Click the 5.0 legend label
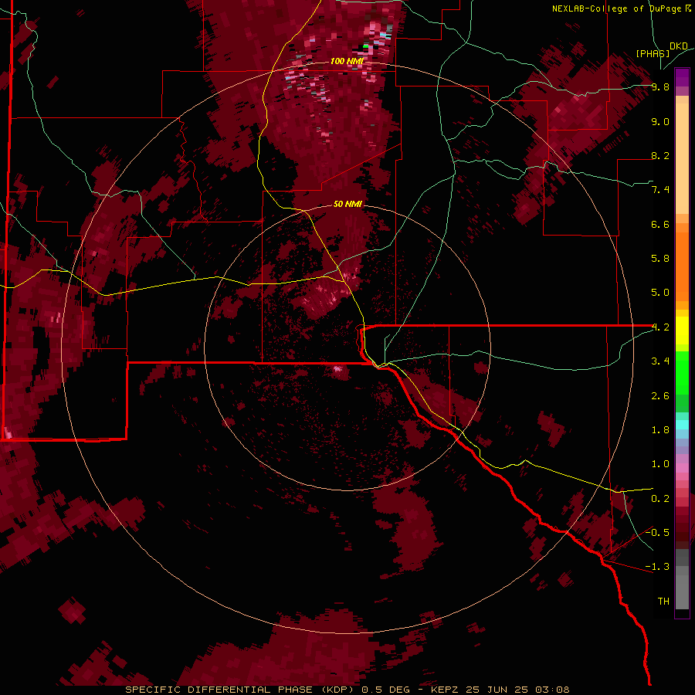The image size is (695, 695). [660, 293]
